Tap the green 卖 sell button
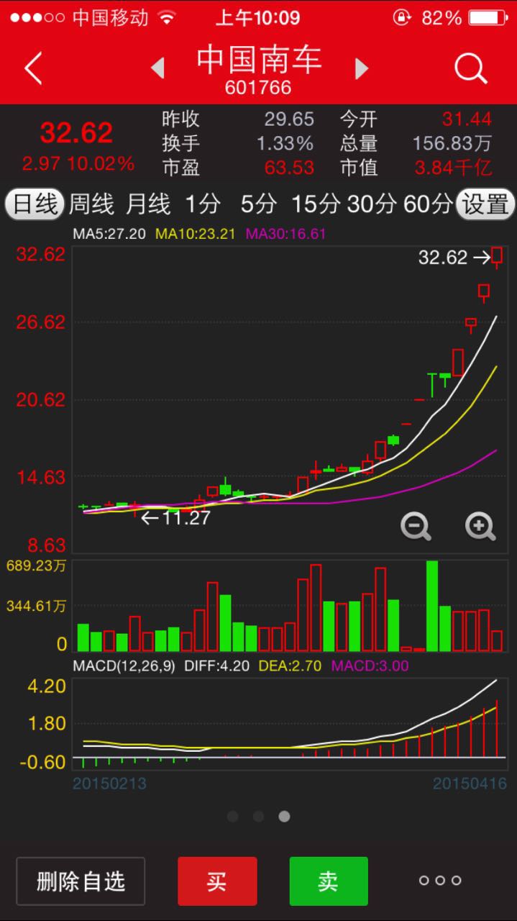 point(329,881)
